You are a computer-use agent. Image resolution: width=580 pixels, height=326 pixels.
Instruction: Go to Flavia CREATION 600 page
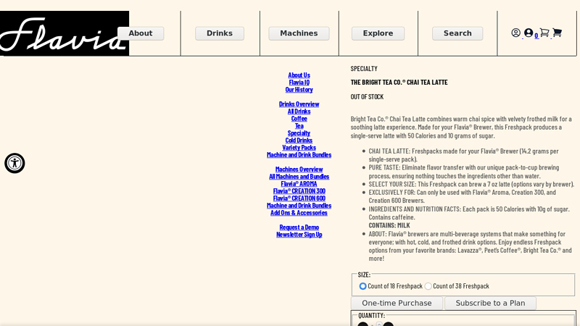(299, 198)
